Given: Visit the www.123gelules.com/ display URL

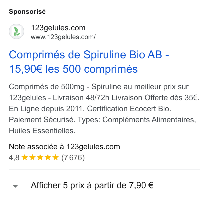Looking at the screenshot, I should pos(63,37).
